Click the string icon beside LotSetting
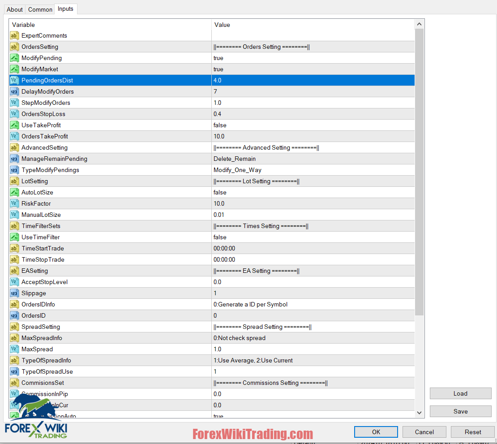The width and height of the screenshot is (497, 444). coord(14,181)
